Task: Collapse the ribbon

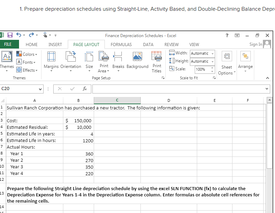Action: click(267, 78)
